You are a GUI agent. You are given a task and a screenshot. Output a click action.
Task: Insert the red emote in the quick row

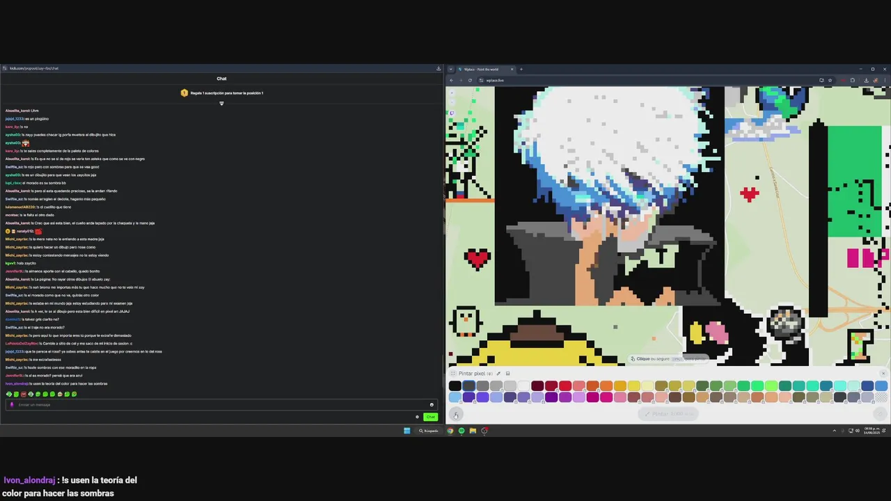pos(24,394)
